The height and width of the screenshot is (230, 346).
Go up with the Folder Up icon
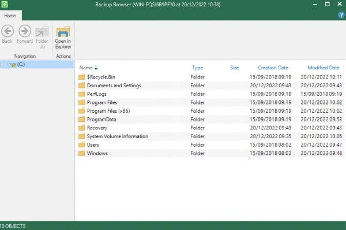pos(42,32)
